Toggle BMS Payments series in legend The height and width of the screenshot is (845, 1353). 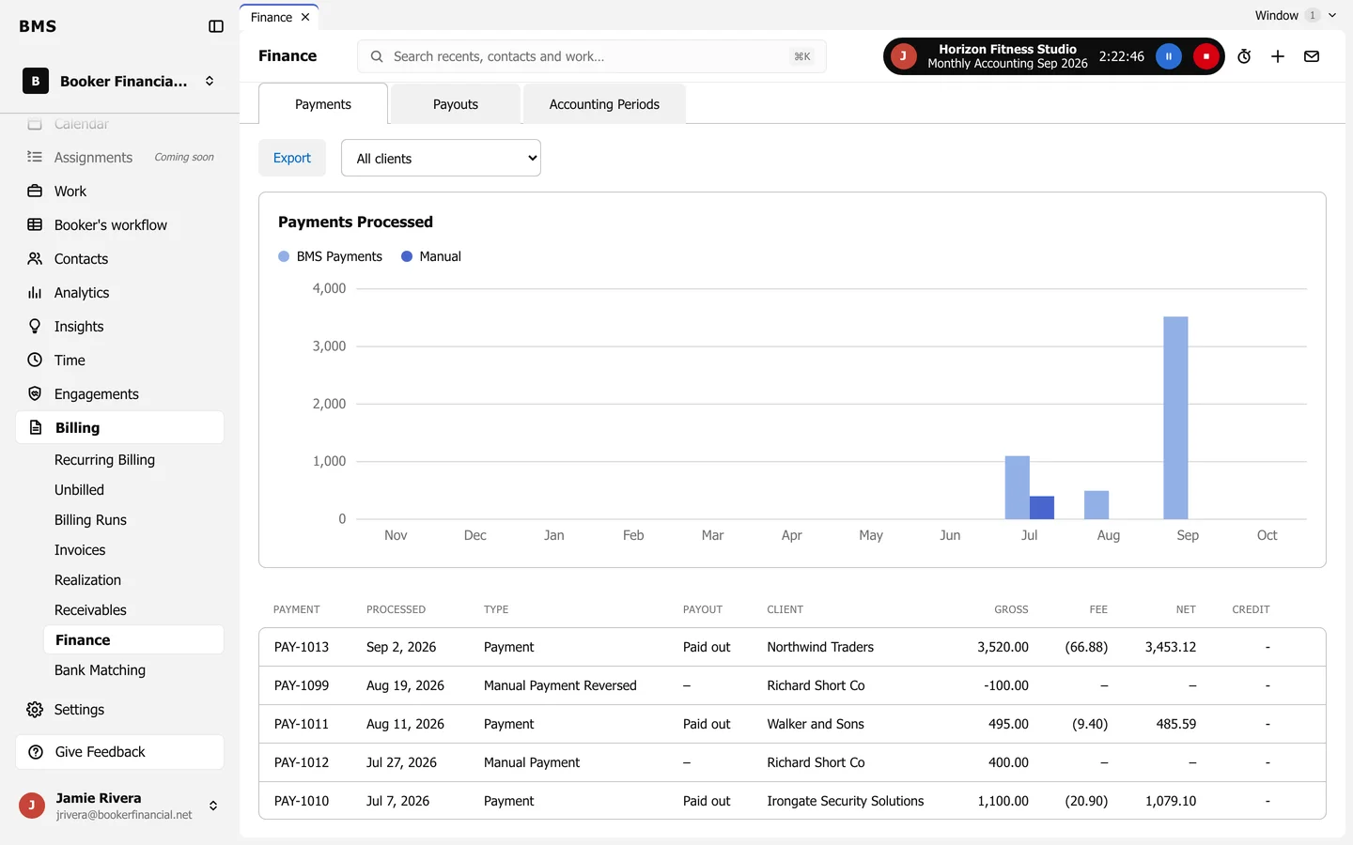tap(331, 256)
